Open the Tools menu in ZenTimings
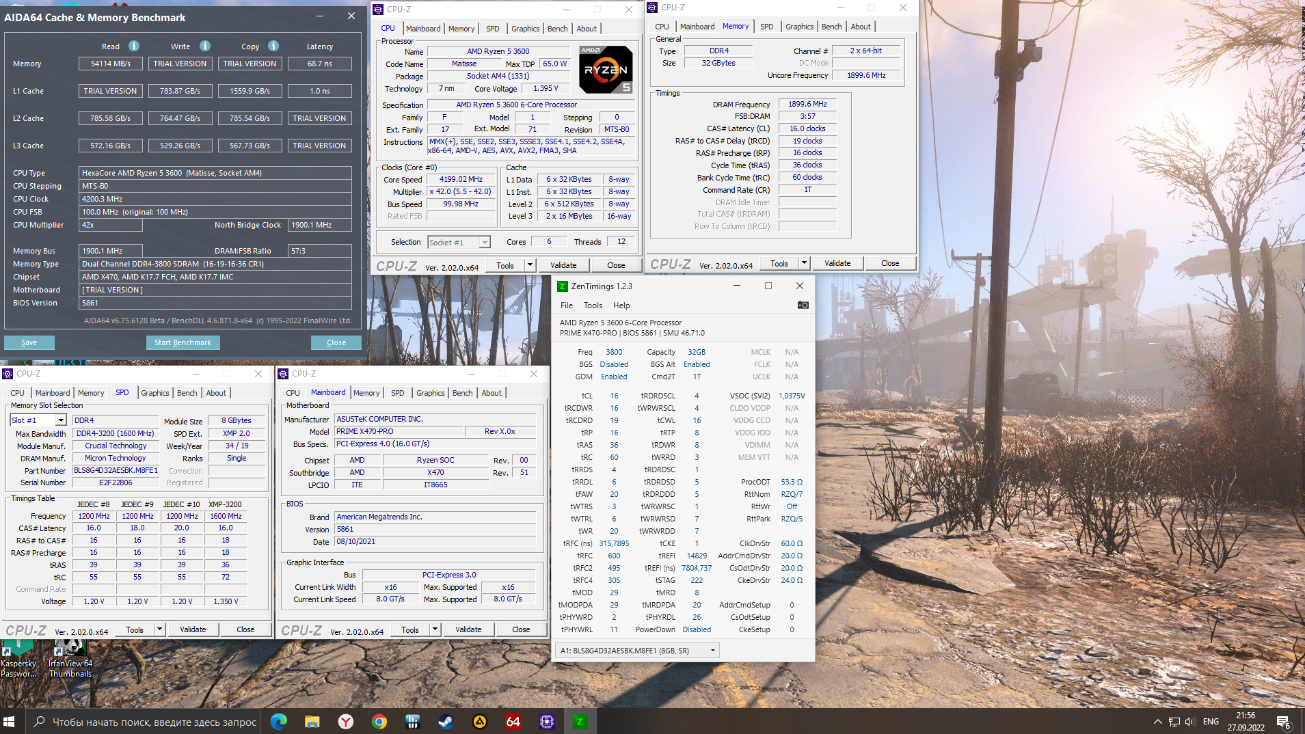Viewport: 1305px width, 734px height. [593, 305]
